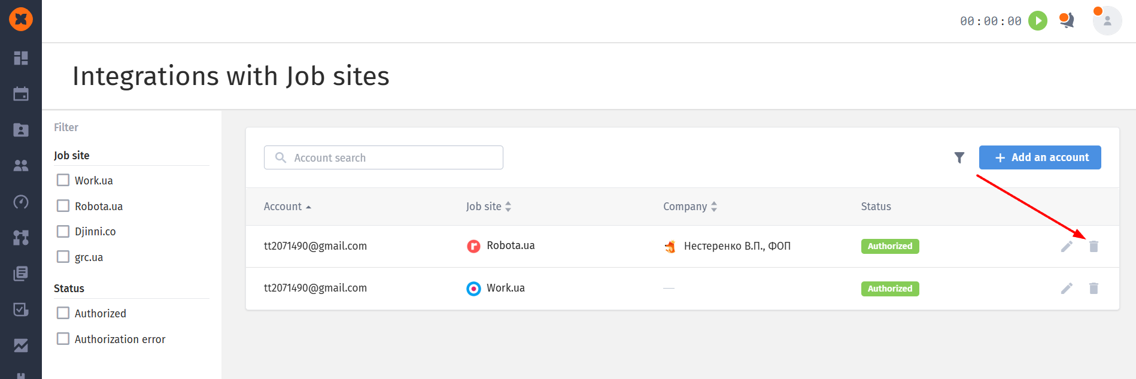
Task: Select the Robota.ua filter checkbox
Action: 63,206
